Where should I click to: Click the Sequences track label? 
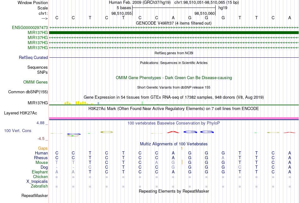[37, 67]
